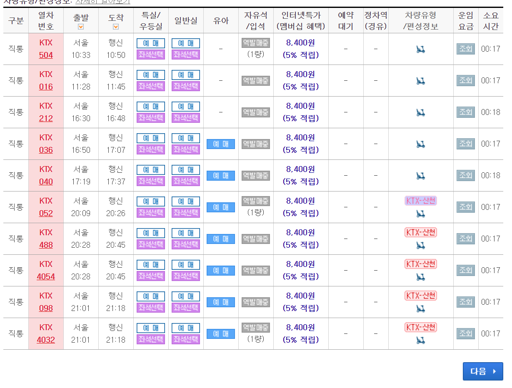Open KTX-산천 badge for train 4032

point(421,327)
